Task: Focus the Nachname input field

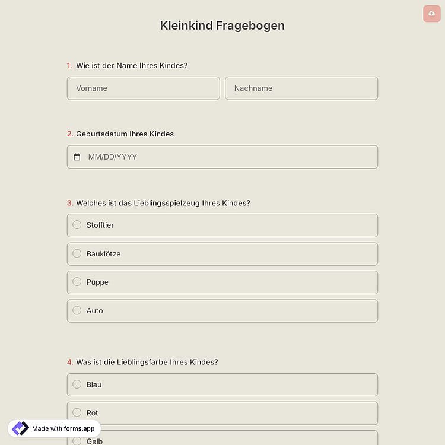Action: coord(301,88)
